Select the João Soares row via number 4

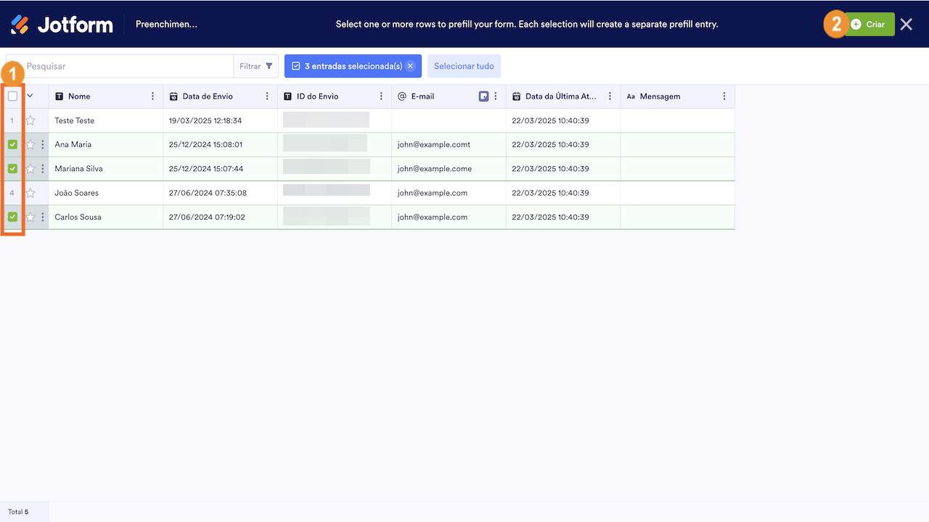pyautogui.click(x=12, y=193)
